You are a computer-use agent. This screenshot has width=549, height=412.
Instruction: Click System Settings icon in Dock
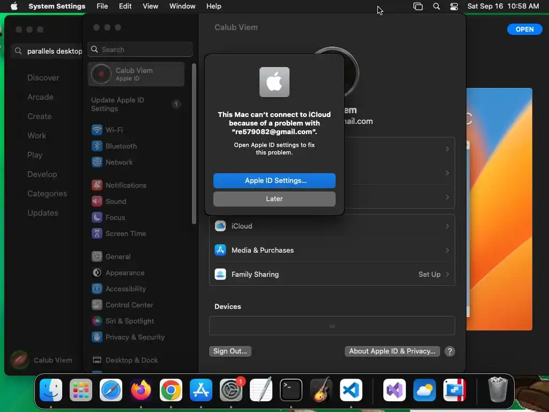point(231,390)
